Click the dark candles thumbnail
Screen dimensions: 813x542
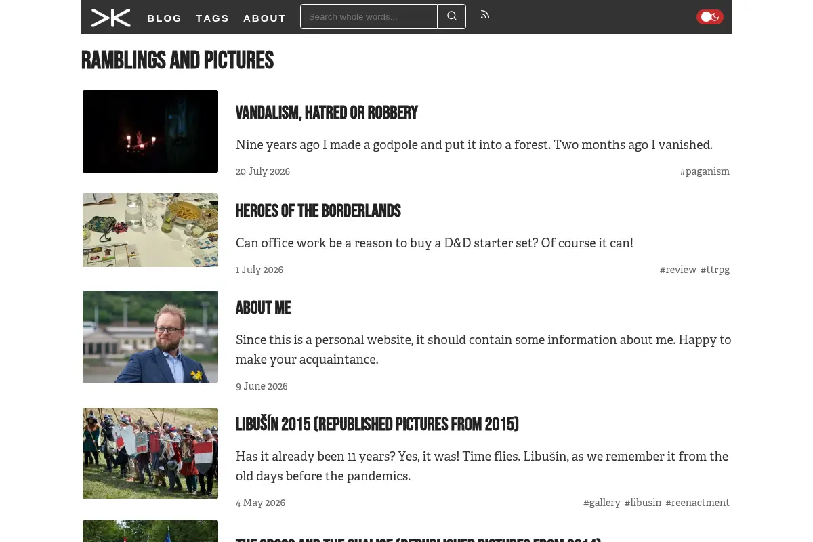150,131
